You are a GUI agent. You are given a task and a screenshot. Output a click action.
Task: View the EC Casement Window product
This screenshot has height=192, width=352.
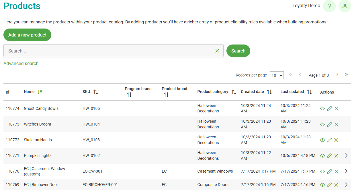[x=322, y=171]
